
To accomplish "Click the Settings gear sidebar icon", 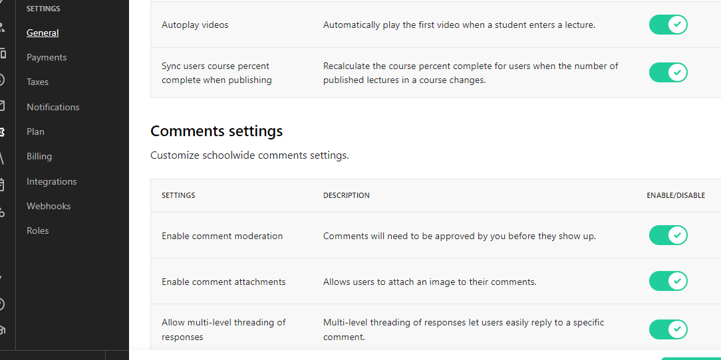I will point(2,132).
